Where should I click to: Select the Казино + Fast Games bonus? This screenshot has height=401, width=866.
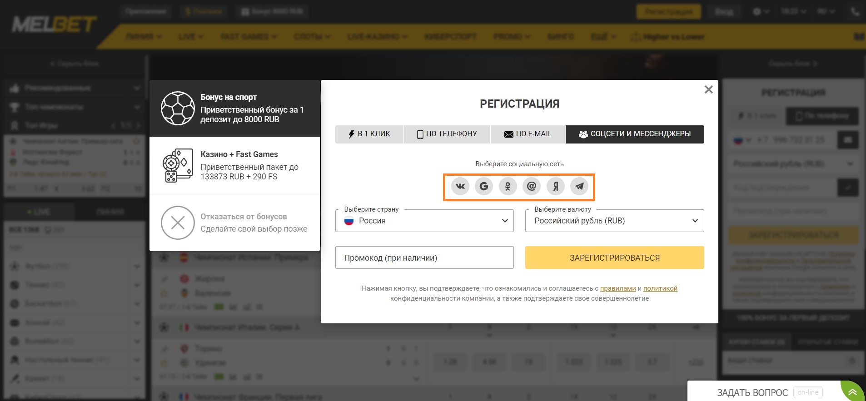[x=234, y=165]
